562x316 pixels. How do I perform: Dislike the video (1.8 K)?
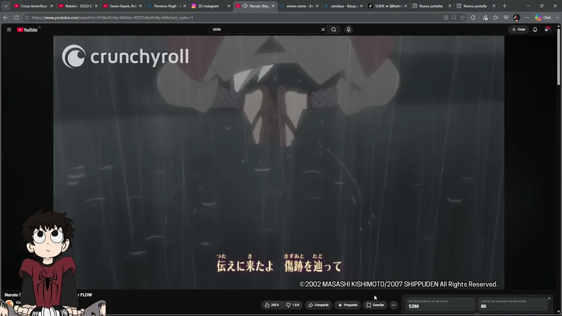(x=293, y=305)
